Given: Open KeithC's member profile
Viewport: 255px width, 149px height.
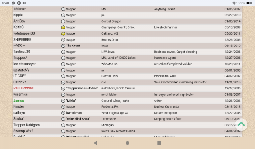Looking at the screenshot, I should coord(18,27).
